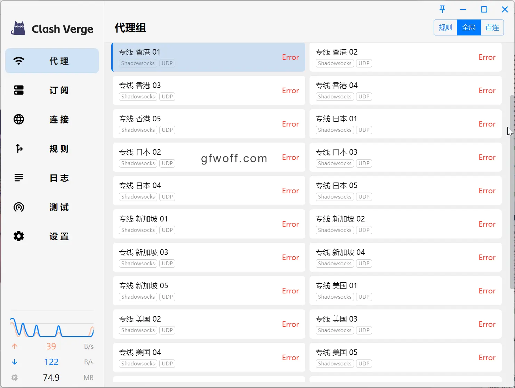Open the 订阅 (Profiles) sidebar page

pos(52,90)
